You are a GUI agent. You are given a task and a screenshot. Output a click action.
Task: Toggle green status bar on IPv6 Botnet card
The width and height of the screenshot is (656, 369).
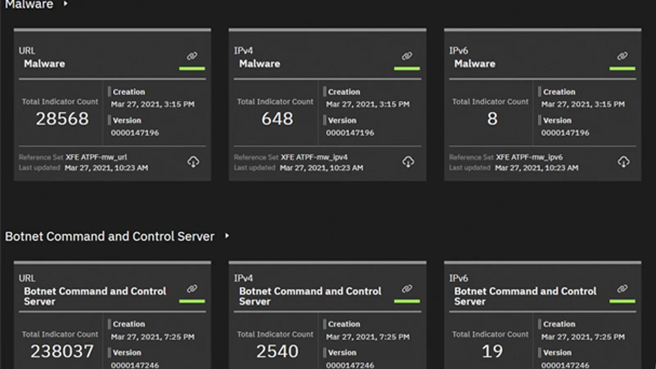tap(622, 301)
